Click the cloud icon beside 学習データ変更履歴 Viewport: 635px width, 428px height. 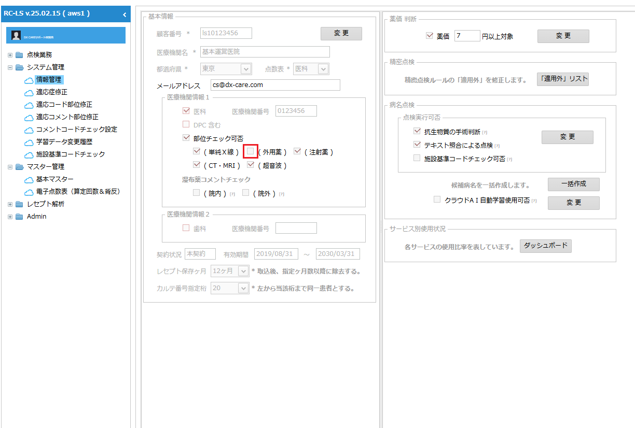[x=29, y=142]
